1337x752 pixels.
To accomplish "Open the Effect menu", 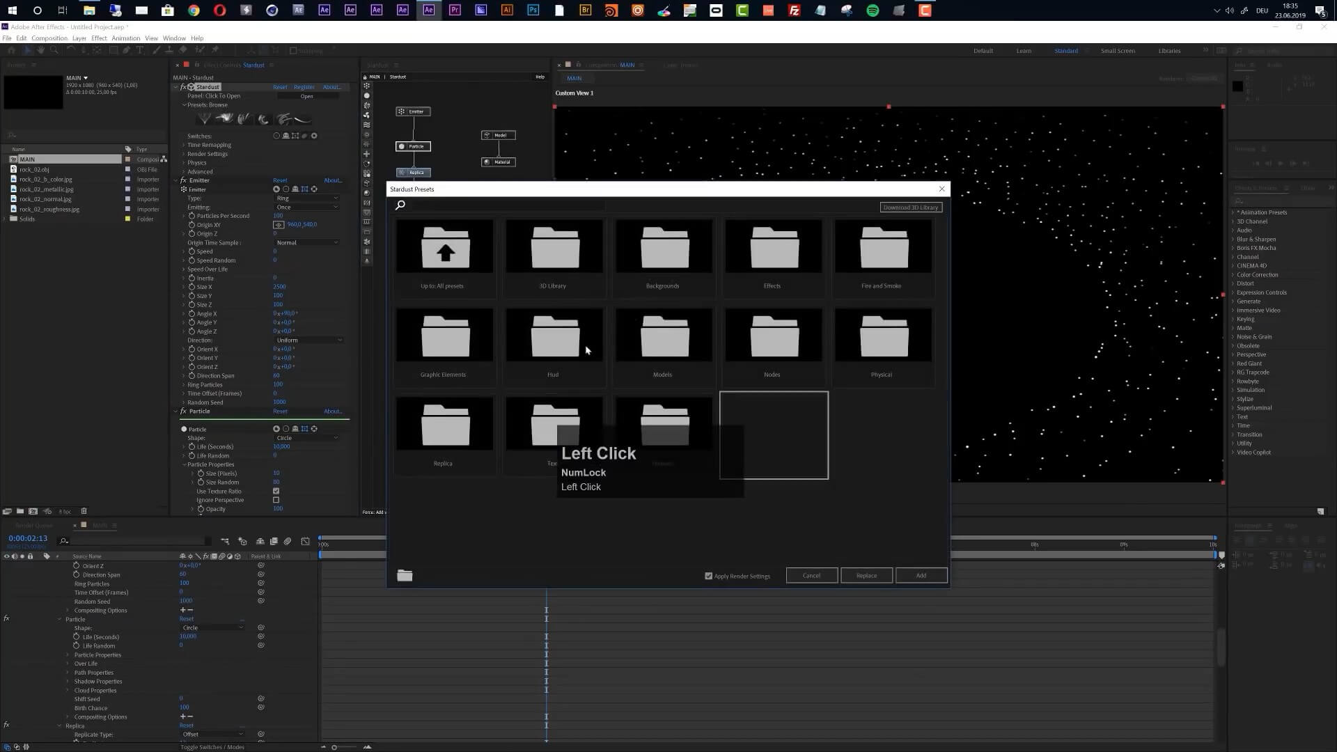I will [99, 38].
